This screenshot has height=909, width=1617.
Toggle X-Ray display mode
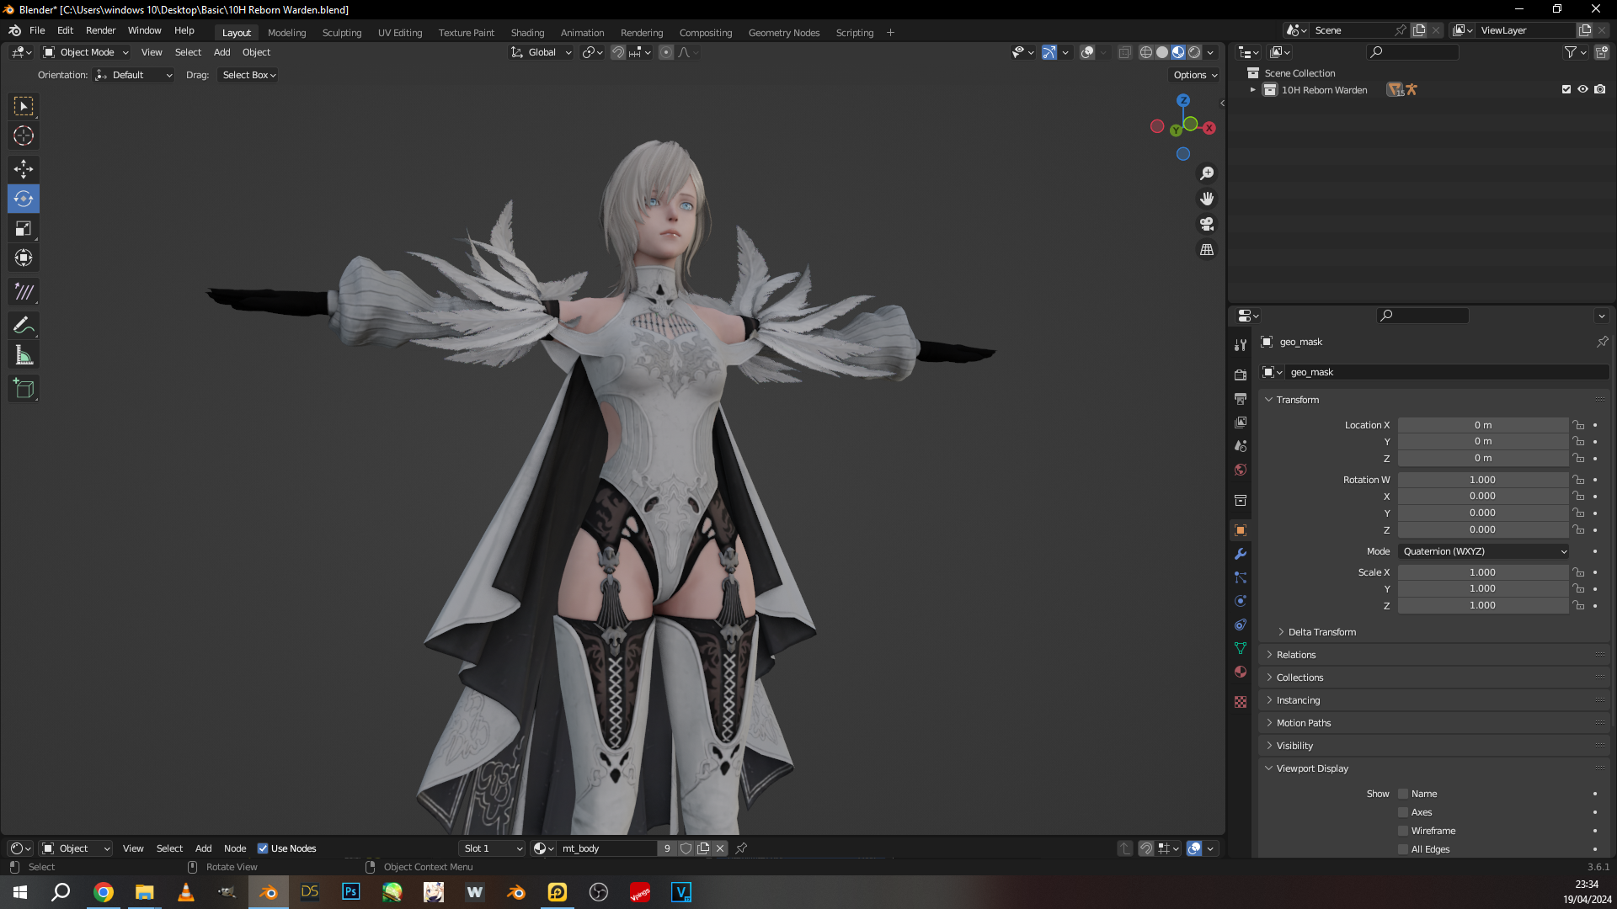[x=1124, y=52]
